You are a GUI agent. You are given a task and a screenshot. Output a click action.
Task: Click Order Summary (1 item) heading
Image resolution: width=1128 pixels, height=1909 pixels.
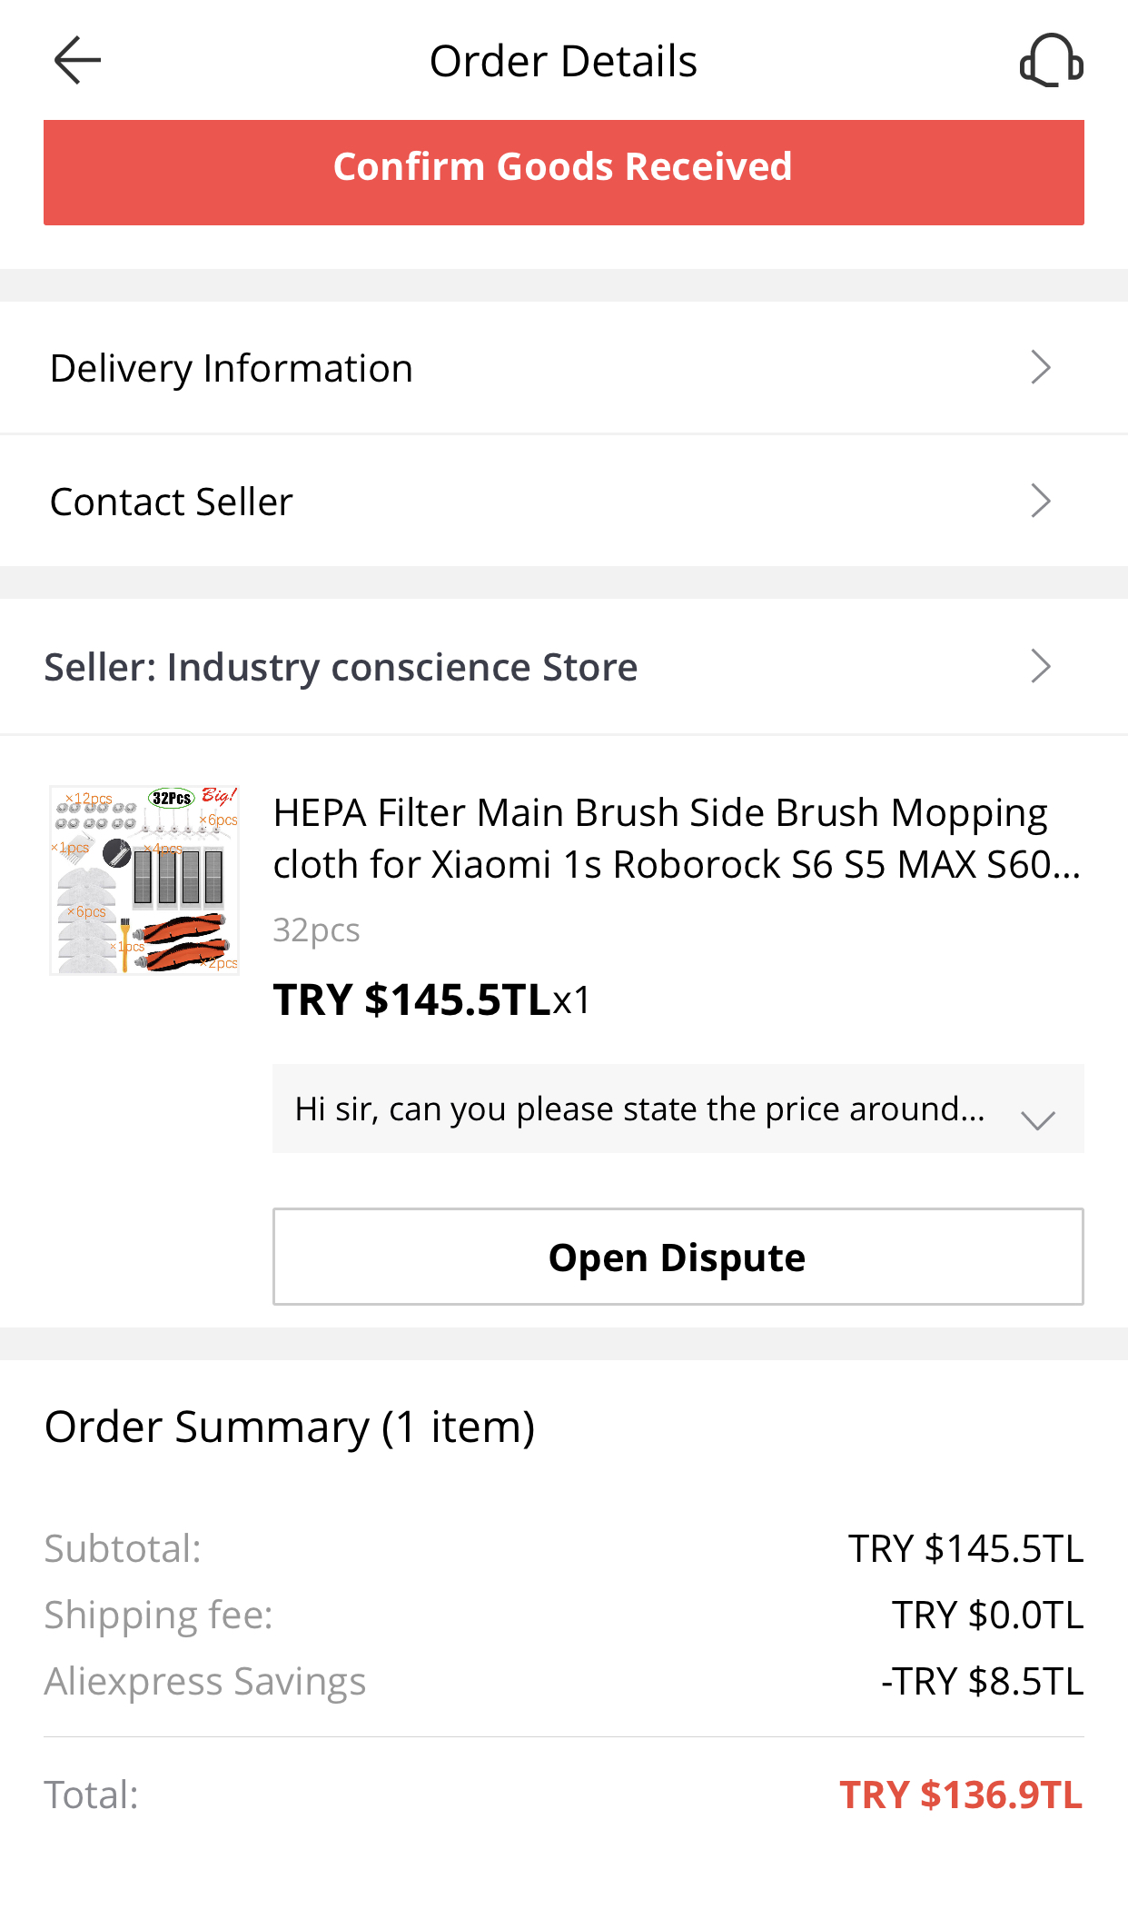point(290,1427)
